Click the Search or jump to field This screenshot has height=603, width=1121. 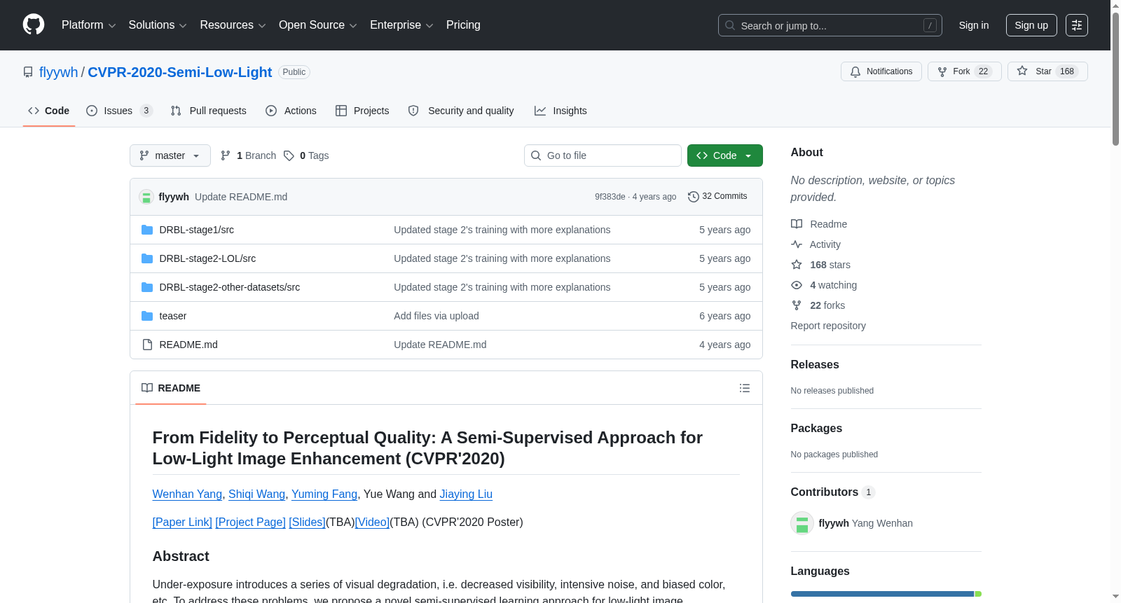[x=830, y=25]
